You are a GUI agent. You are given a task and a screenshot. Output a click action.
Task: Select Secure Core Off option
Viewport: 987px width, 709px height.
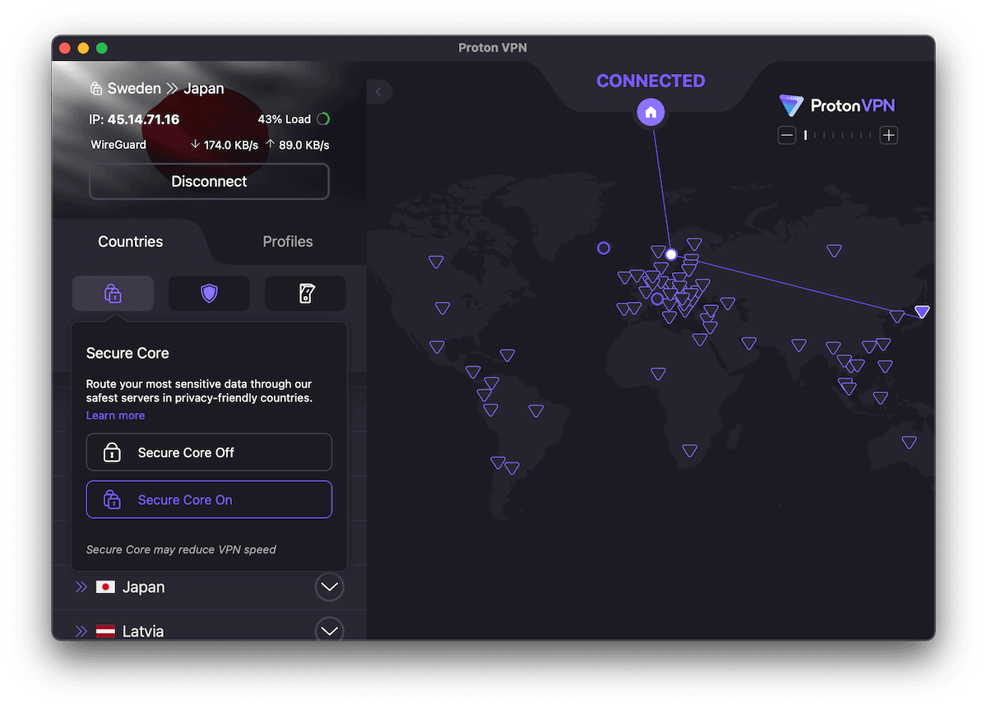[209, 452]
